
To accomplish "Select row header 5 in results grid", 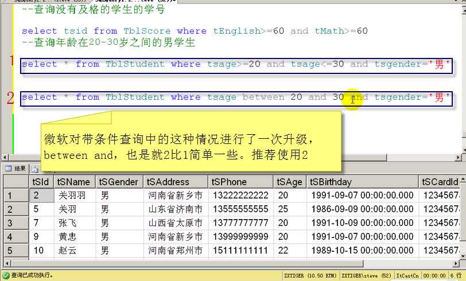I will click(16, 251).
